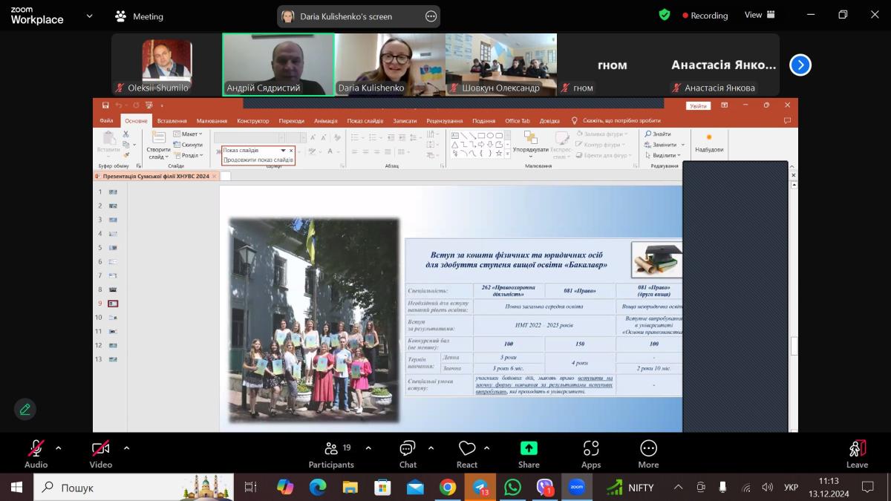Click the green pencil annotate icon
The width and height of the screenshot is (891, 501).
click(25, 409)
